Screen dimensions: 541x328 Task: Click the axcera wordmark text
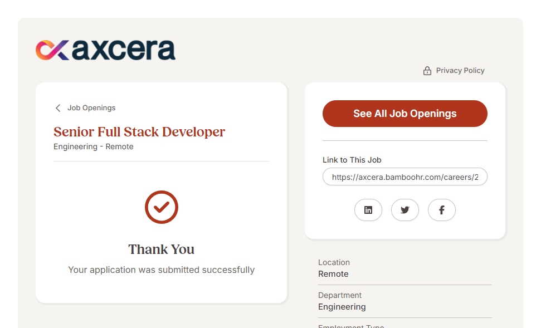click(124, 50)
